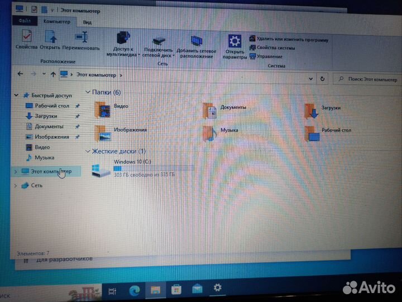Switch to the Вид ribbon tab
The image size is (402, 302).
pyautogui.click(x=87, y=22)
